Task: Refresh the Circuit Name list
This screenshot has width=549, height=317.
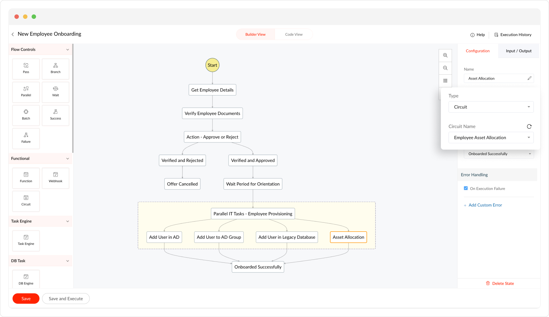Action: point(529,126)
